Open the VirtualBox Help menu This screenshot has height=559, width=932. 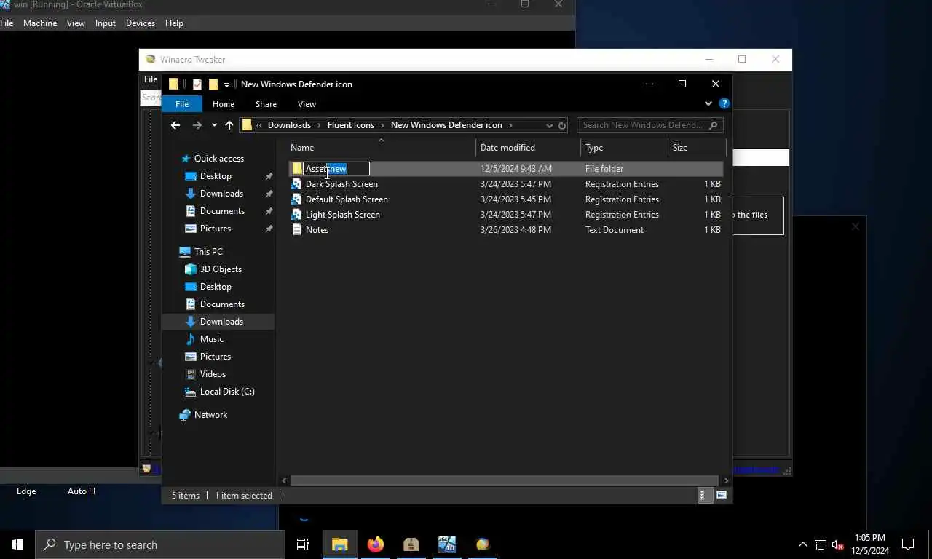[x=174, y=23]
